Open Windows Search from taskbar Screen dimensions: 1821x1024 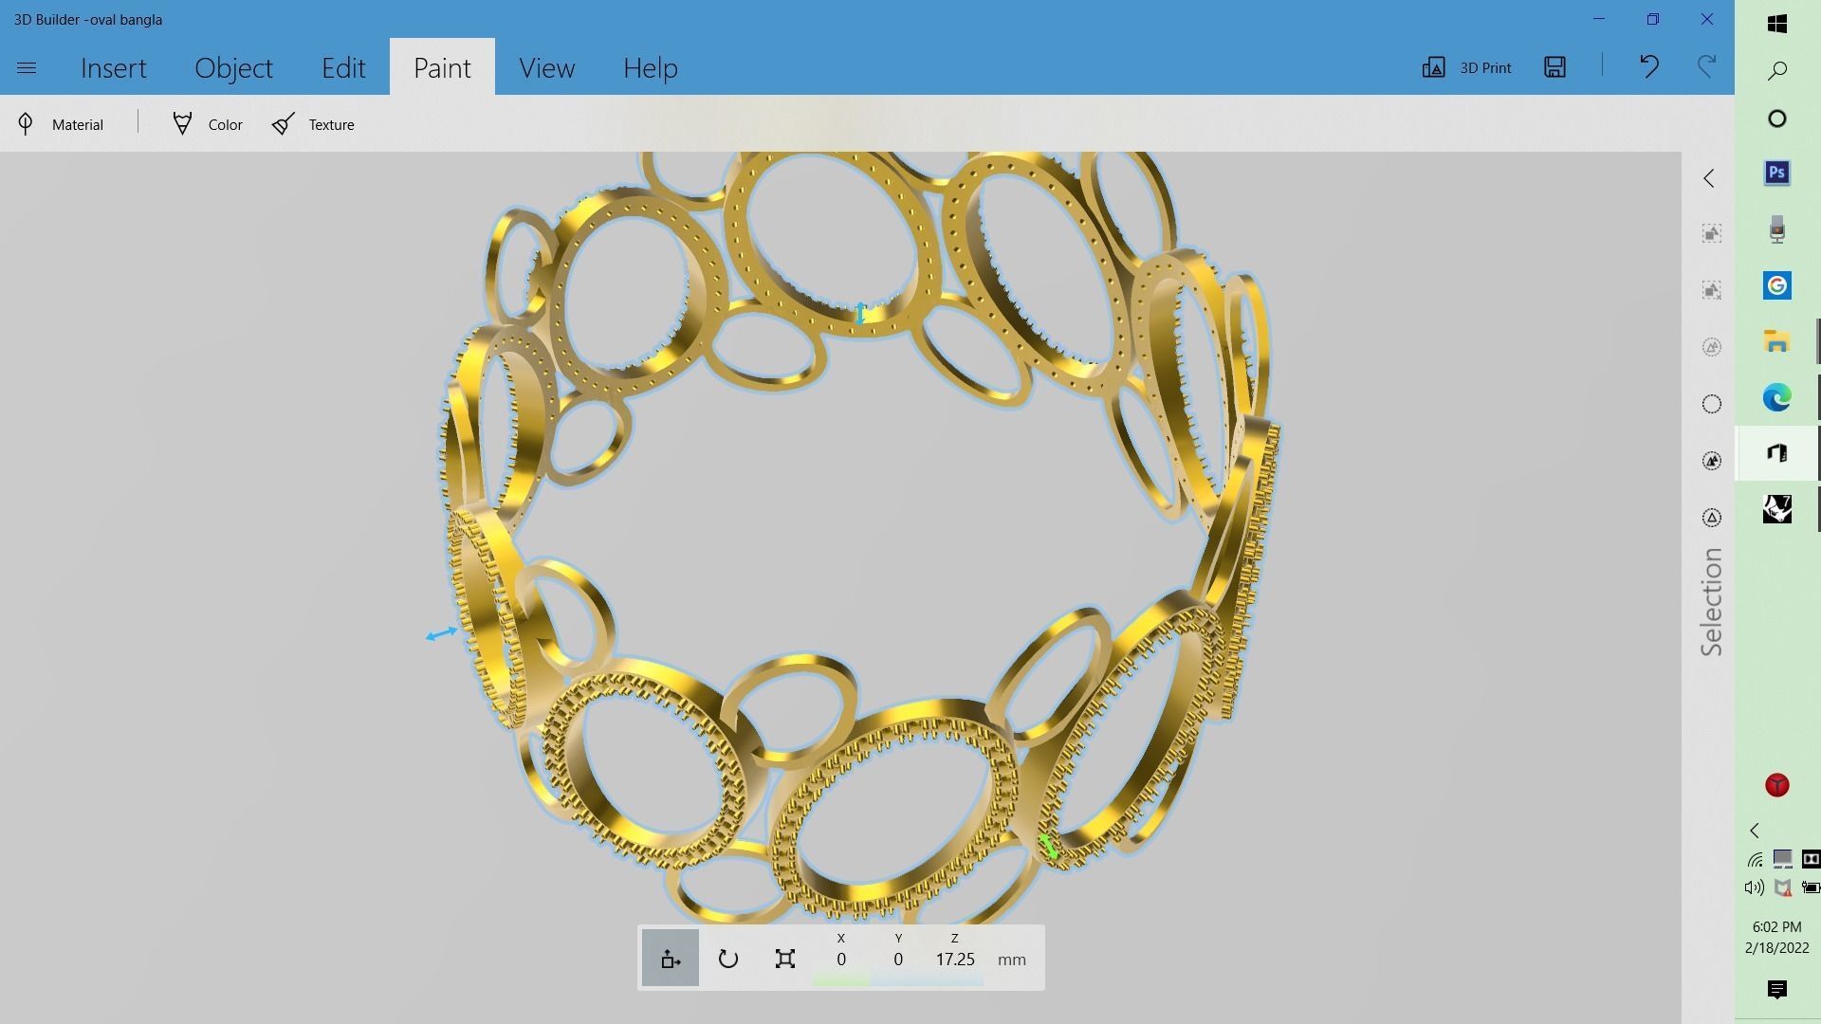1777,71
